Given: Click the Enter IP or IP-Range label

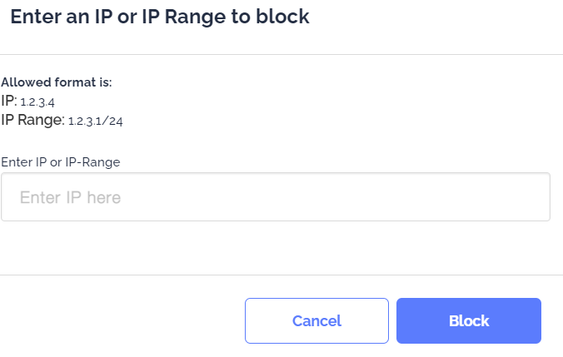Looking at the screenshot, I should point(61,161).
